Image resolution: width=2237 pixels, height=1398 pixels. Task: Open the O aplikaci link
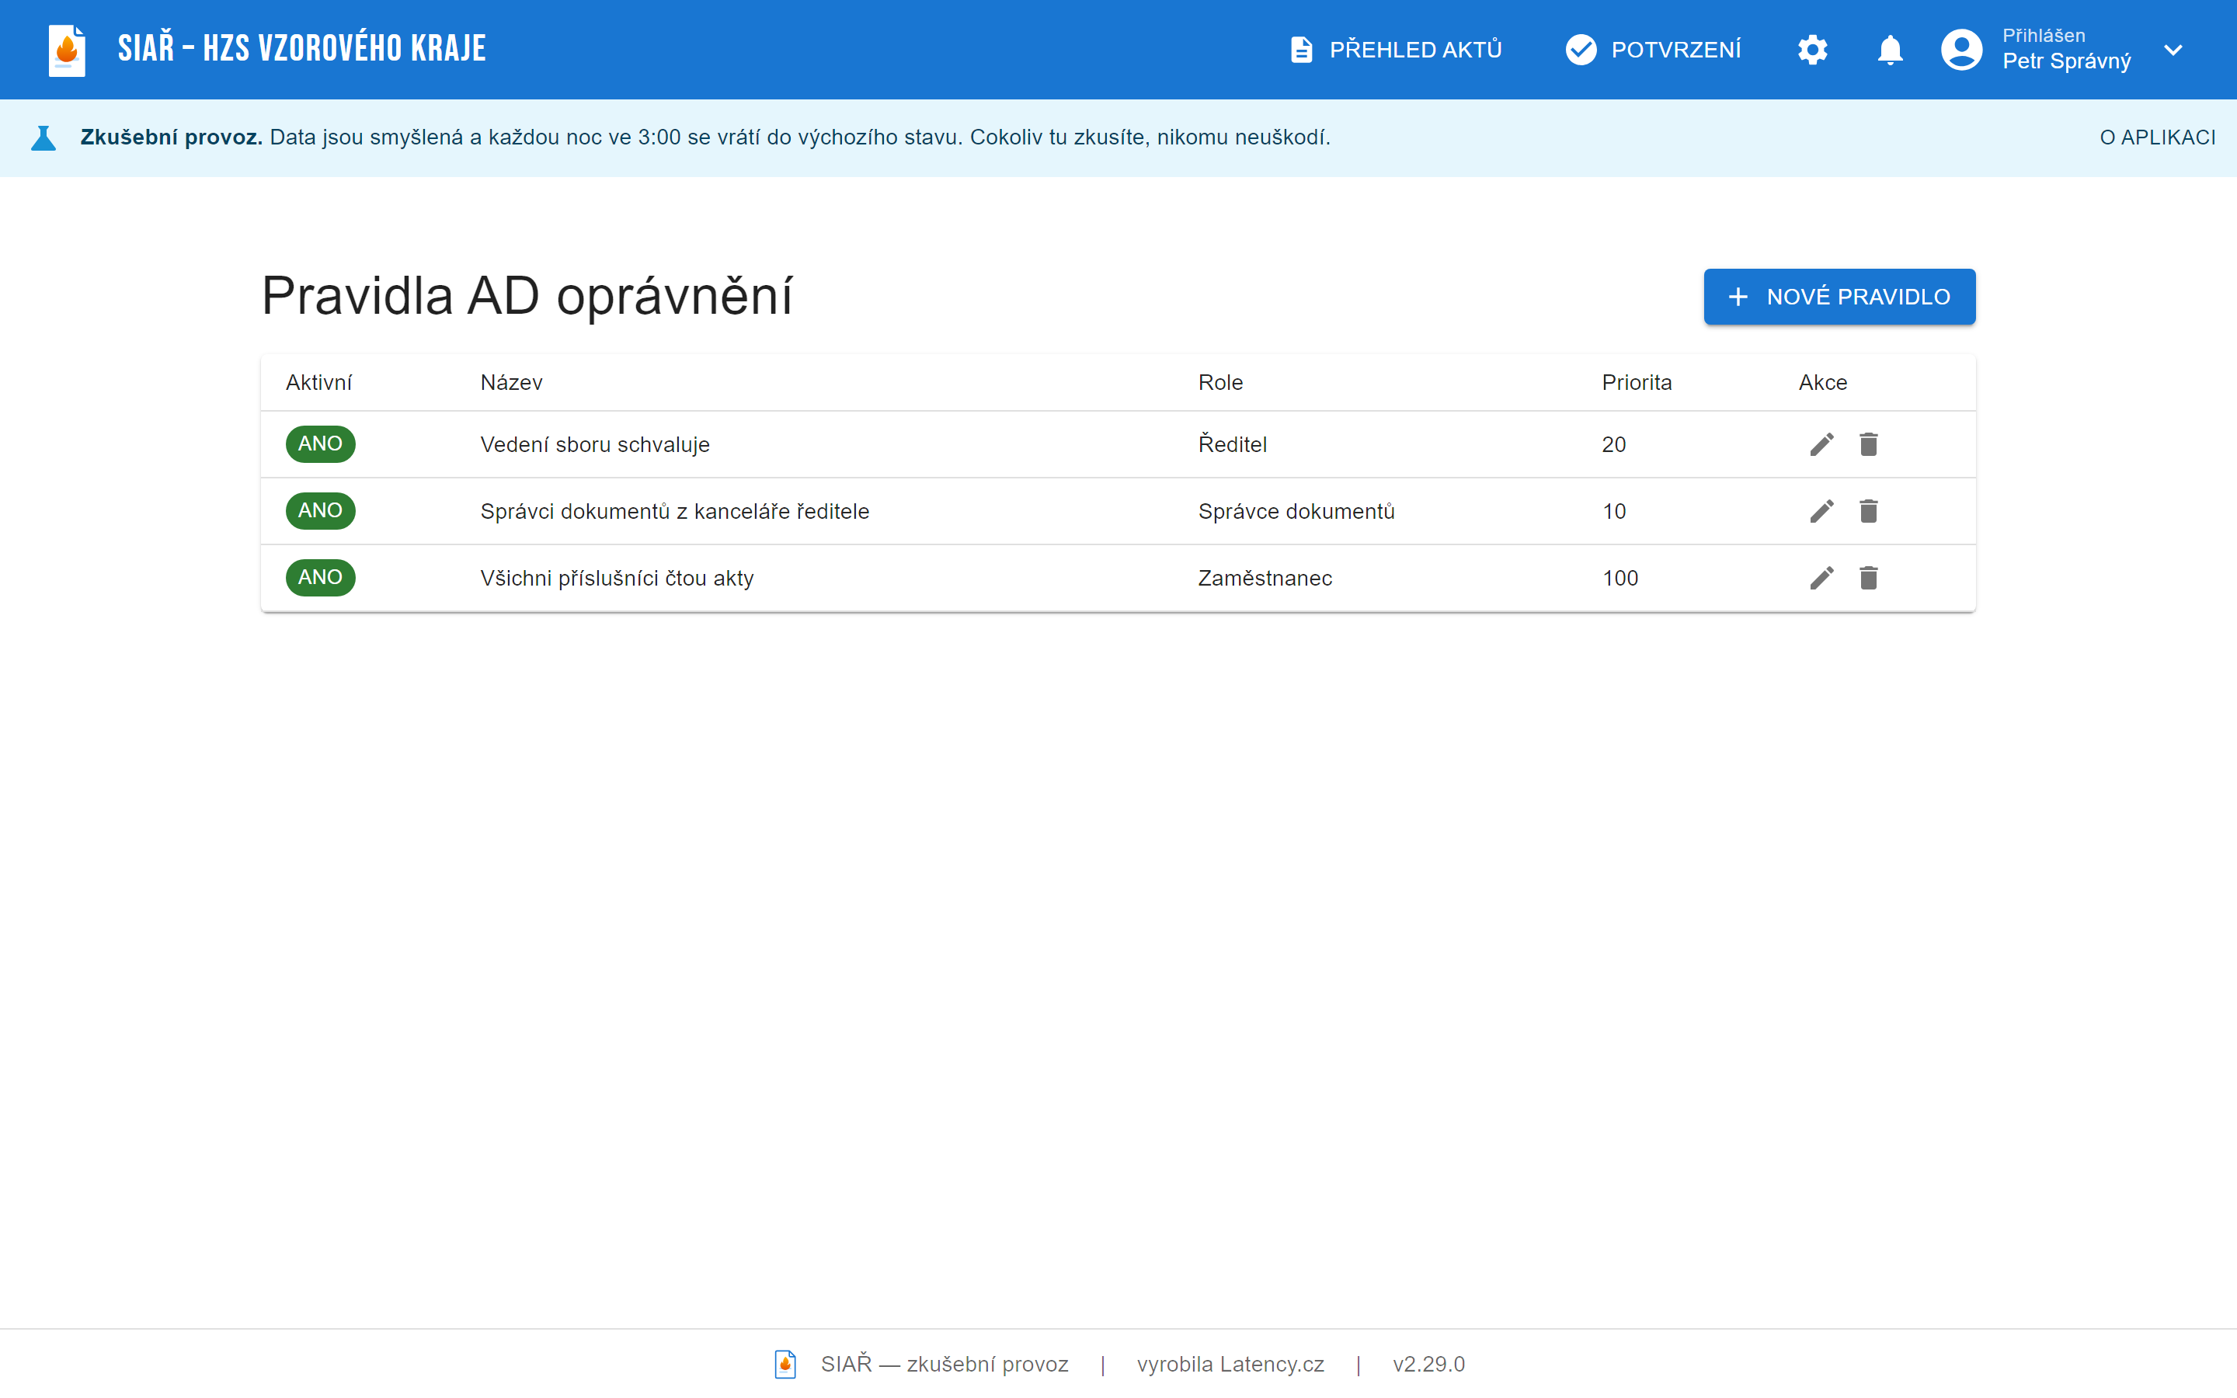point(2156,137)
